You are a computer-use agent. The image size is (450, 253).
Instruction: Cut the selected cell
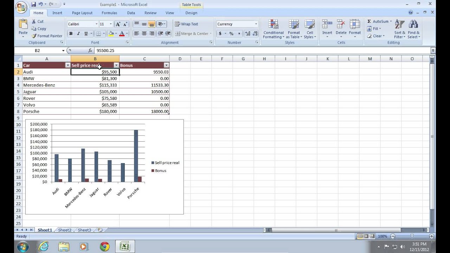(38, 21)
